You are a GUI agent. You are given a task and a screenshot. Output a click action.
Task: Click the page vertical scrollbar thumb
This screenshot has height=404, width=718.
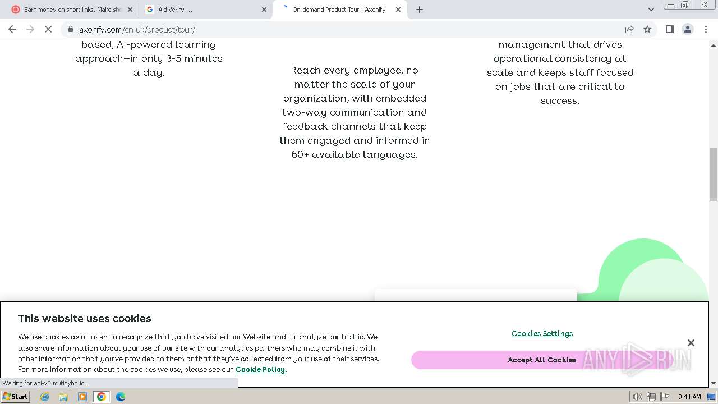[714, 174]
